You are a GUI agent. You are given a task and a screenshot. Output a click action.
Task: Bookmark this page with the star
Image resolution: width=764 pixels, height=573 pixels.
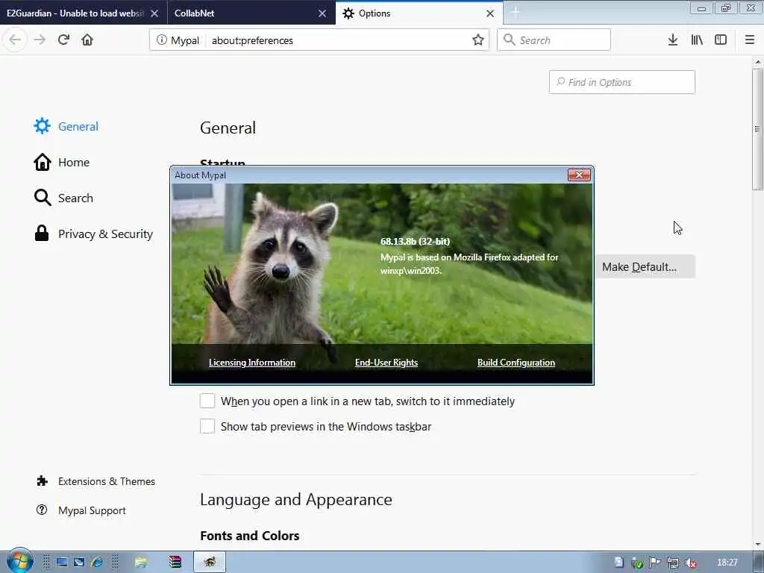tap(477, 40)
